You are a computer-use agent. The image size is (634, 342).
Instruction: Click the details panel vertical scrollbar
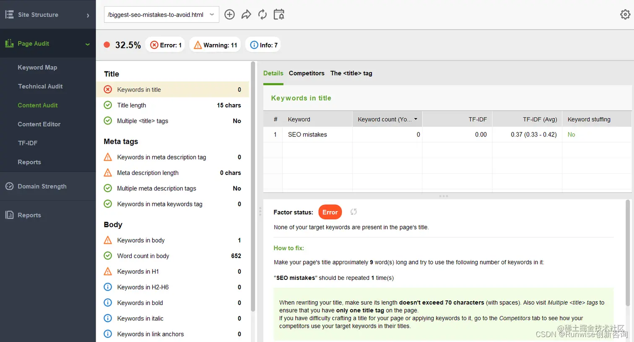click(x=628, y=253)
